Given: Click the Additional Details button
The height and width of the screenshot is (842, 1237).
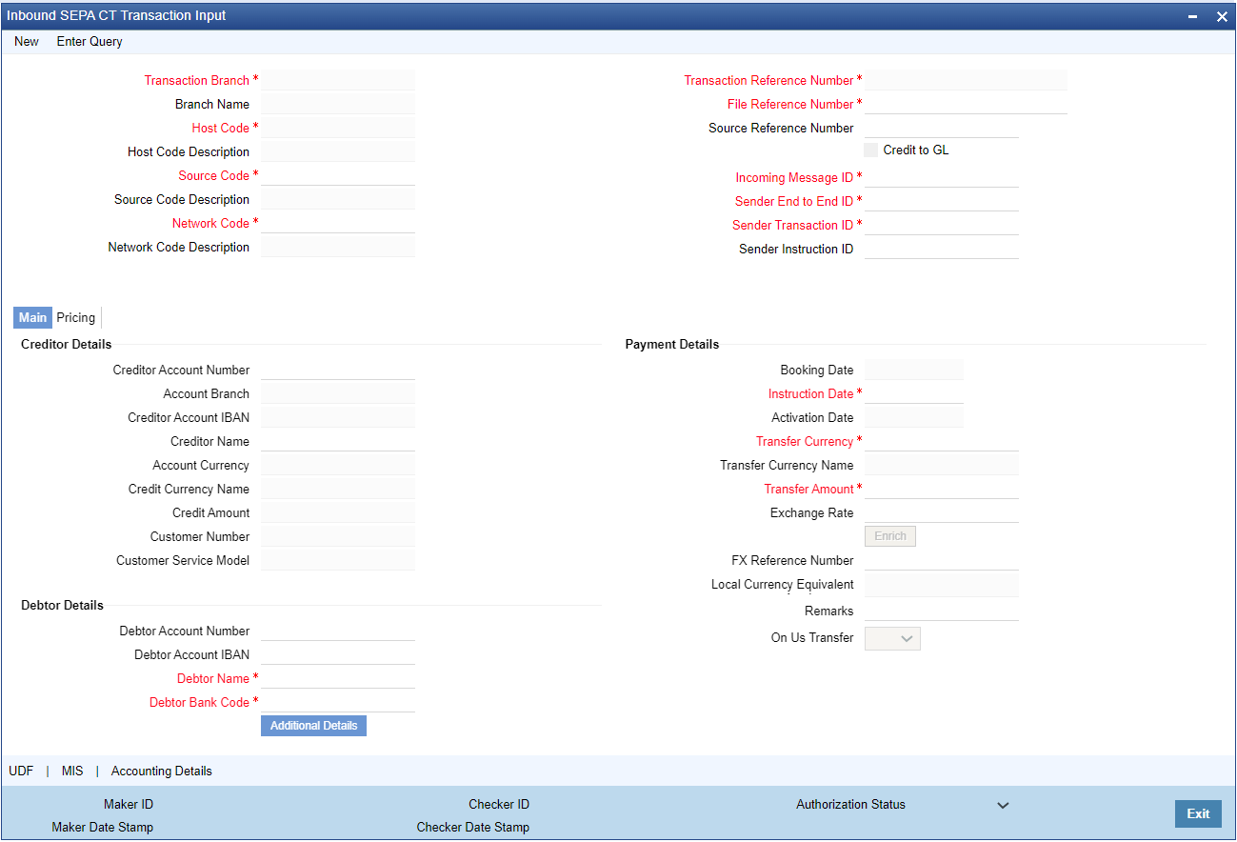Looking at the screenshot, I should coord(314,726).
